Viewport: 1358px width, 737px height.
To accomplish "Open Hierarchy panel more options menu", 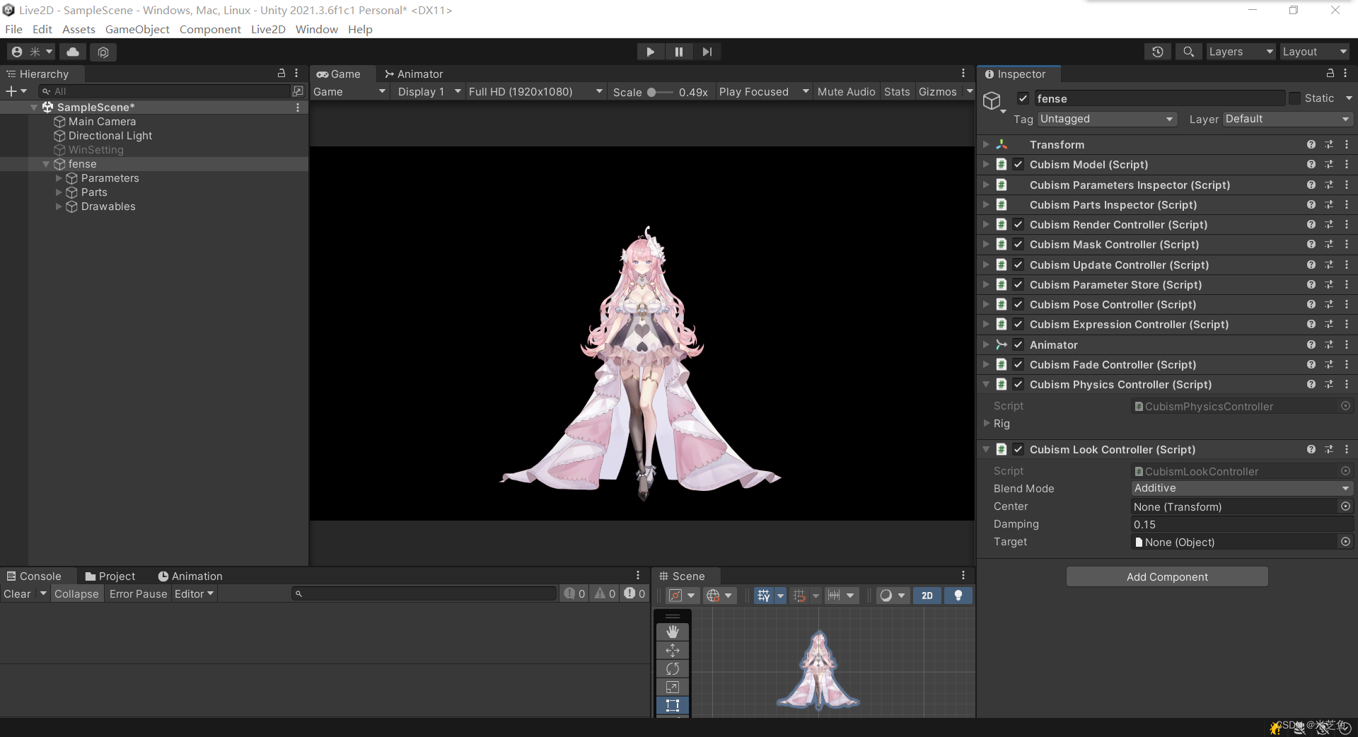I will (296, 74).
